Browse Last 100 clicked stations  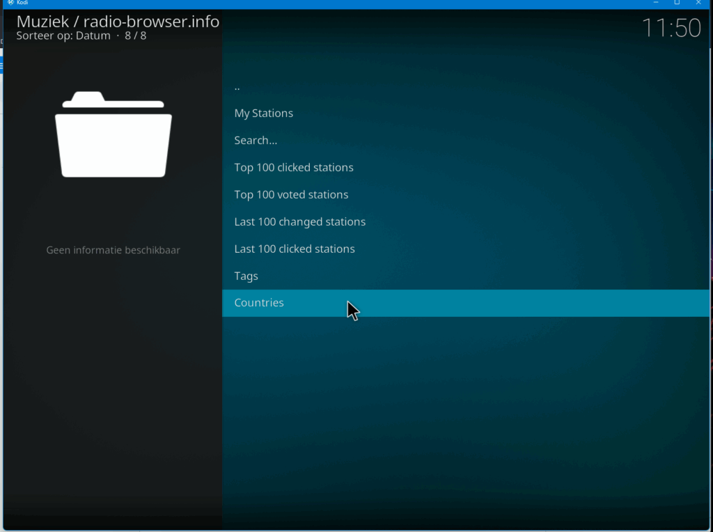[x=294, y=249]
